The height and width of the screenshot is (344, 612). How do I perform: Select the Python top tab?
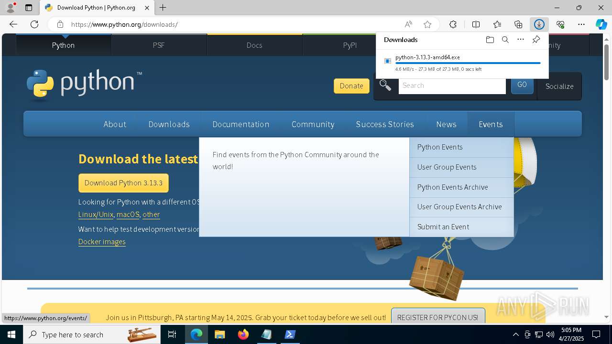point(63,45)
